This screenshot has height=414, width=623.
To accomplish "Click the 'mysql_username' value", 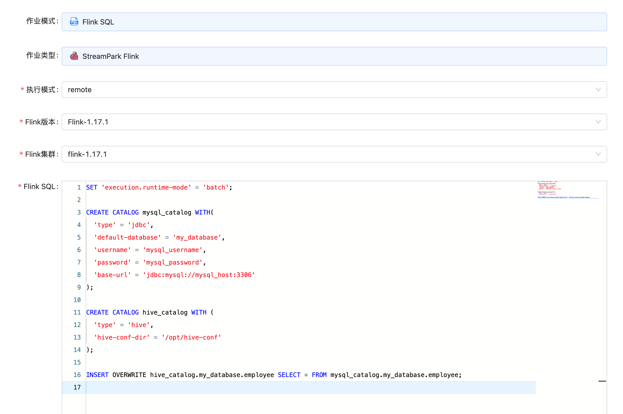I will [173, 250].
